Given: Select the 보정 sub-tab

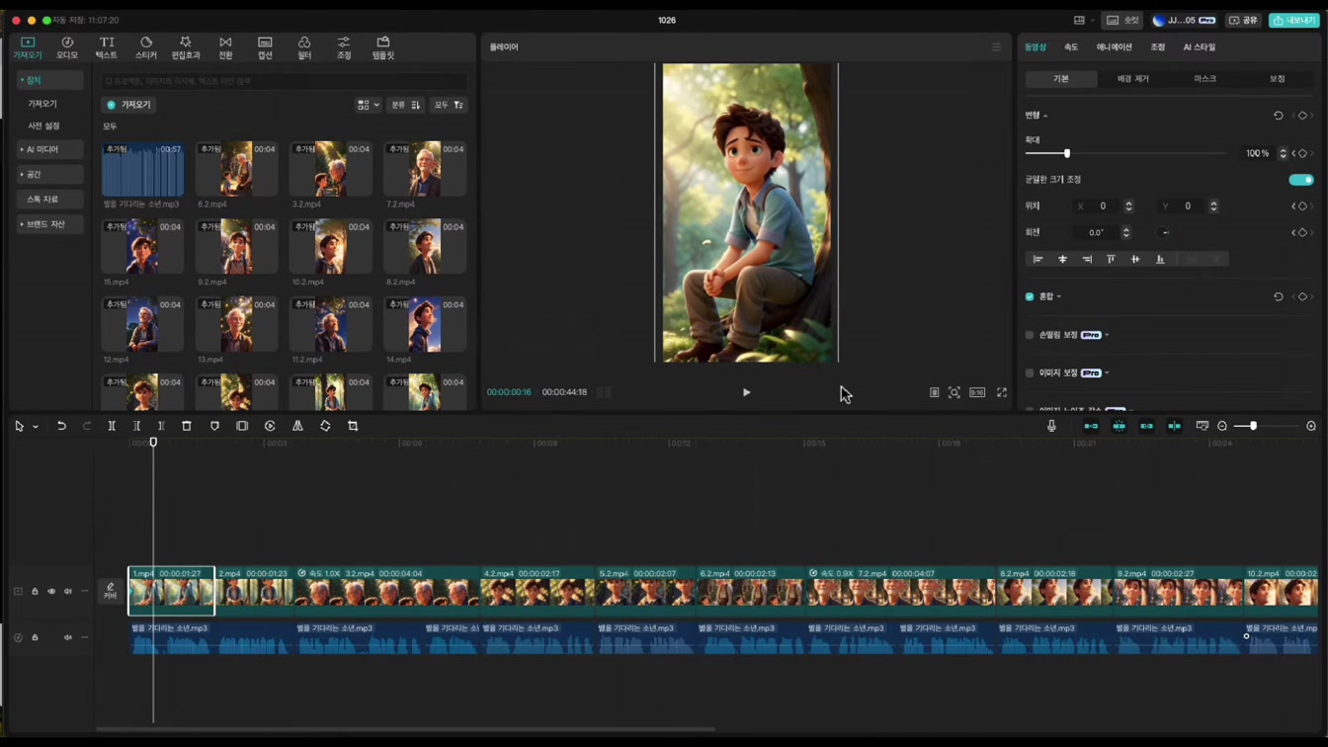Looking at the screenshot, I should pos(1278,79).
